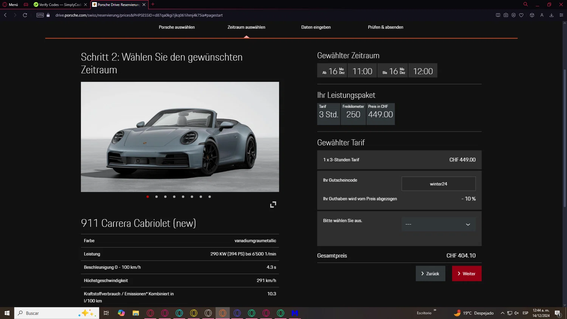The height and width of the screenshot is (319, 567).
Task: Show fourth car image carousel dot
Action: click(174, 197)
